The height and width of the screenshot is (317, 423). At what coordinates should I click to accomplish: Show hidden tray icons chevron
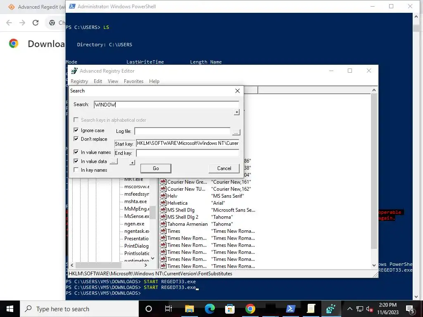pos(349,309)
